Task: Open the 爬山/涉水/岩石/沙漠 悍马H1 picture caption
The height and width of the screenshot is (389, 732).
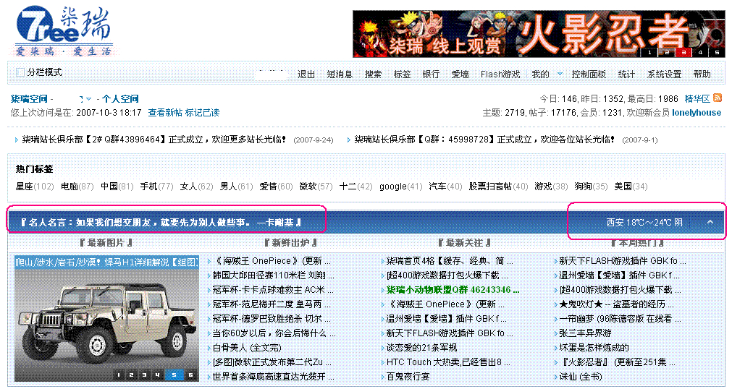Action: [106, 262]
